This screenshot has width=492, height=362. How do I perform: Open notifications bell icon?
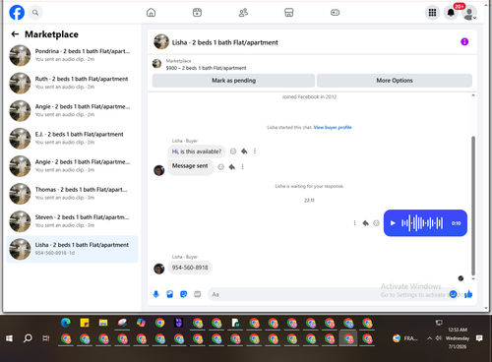tap(451, 13)
